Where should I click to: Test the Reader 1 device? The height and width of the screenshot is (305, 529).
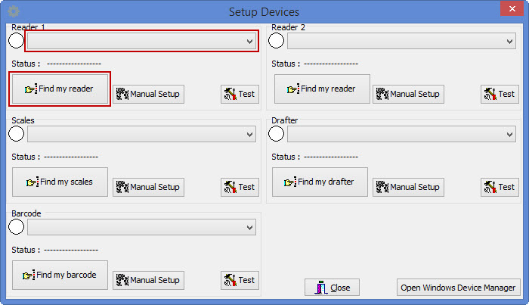(x=240, y=94)
